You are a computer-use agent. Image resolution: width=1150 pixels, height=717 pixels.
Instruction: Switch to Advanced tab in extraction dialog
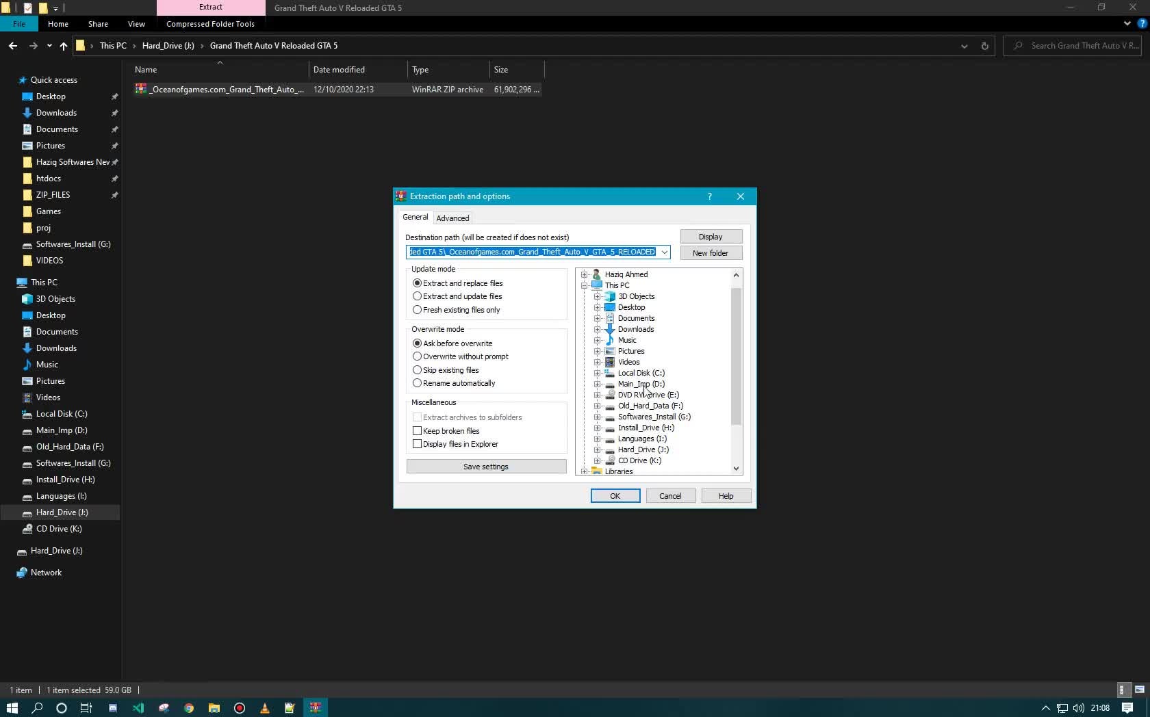(452, 218)
